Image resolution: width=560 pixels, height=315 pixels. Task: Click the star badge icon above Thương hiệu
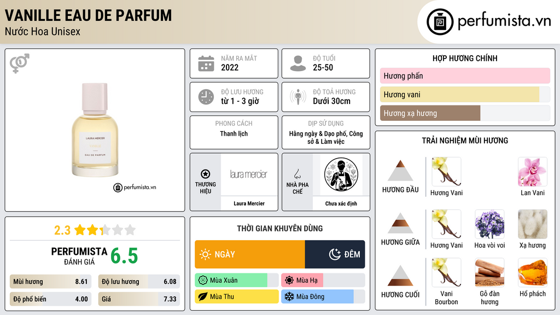[x=206, y=174]
